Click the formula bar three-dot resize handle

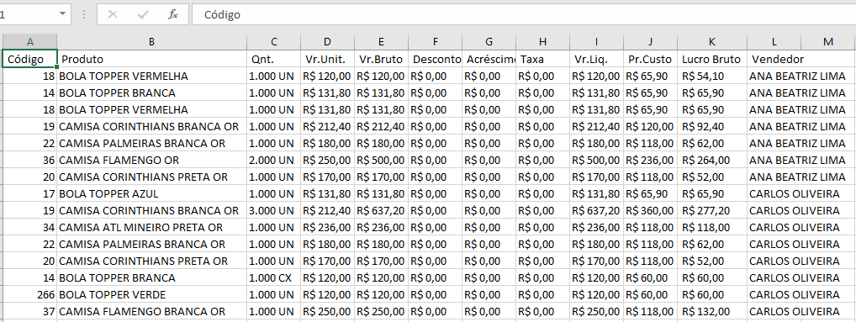click(84, 14)
